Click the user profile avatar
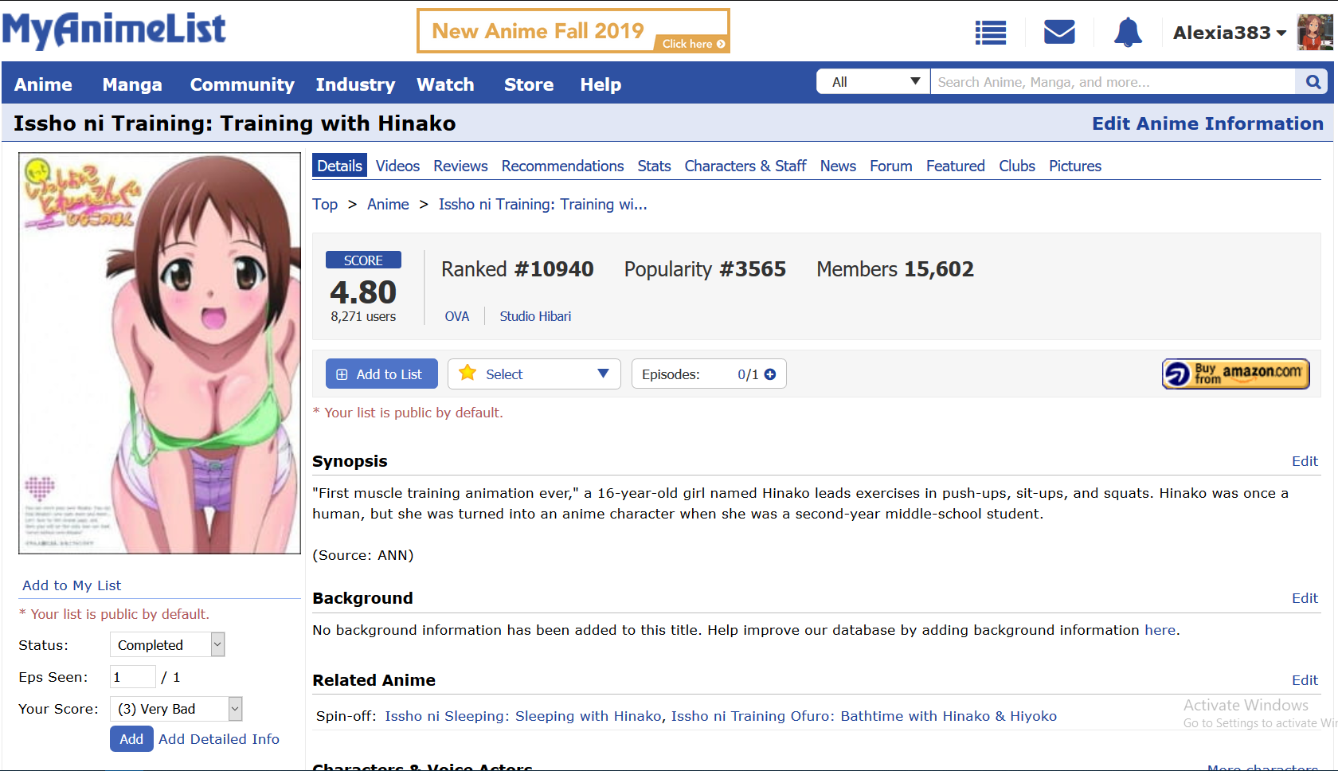1338x771 pixels. tap(1314, 33)
